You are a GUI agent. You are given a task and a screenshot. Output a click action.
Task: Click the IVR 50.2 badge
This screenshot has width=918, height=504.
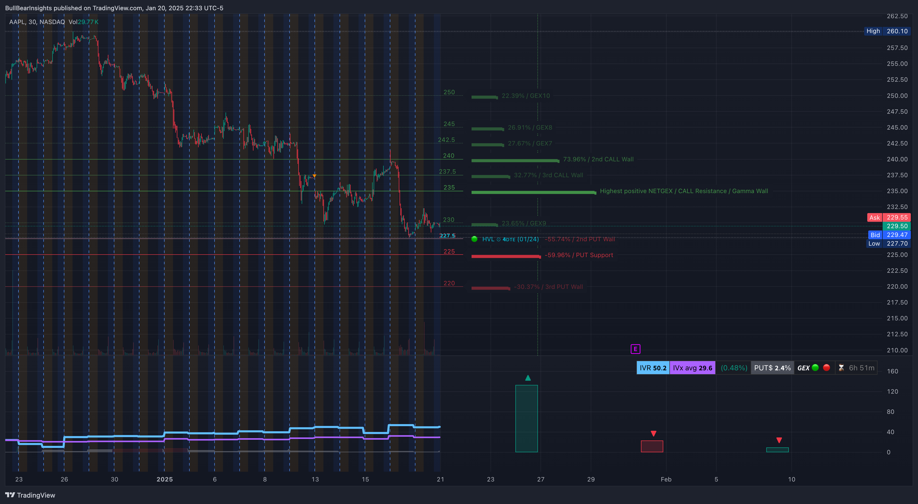click(x=653, y=368)
